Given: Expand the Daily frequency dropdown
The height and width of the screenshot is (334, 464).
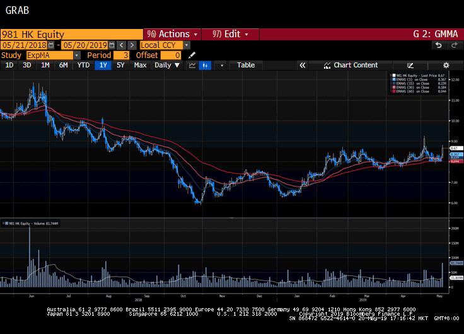Looking at the screenshot, I should [x=167, y=65].
